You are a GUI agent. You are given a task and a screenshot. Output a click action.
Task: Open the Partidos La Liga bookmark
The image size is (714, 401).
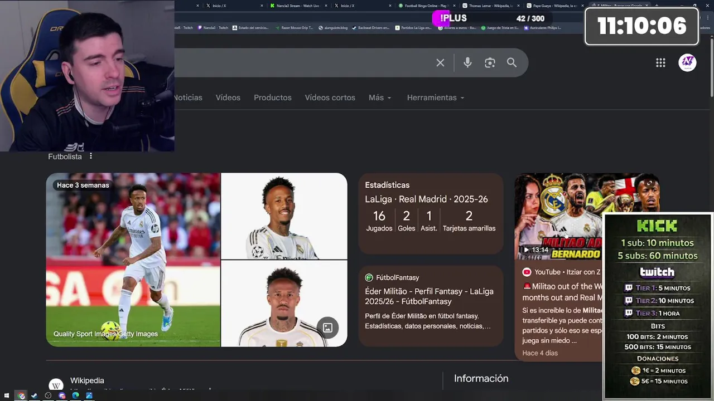[413, 27]
